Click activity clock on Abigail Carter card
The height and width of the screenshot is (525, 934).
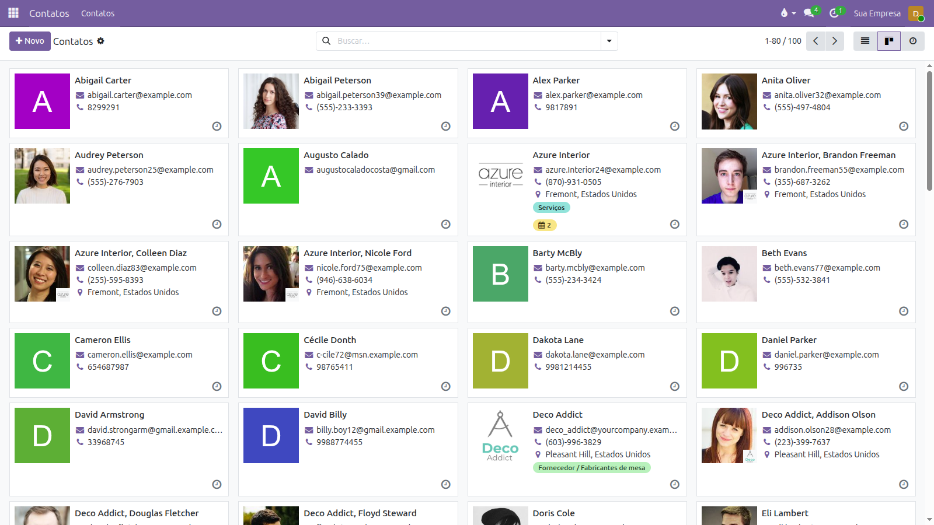217,126
